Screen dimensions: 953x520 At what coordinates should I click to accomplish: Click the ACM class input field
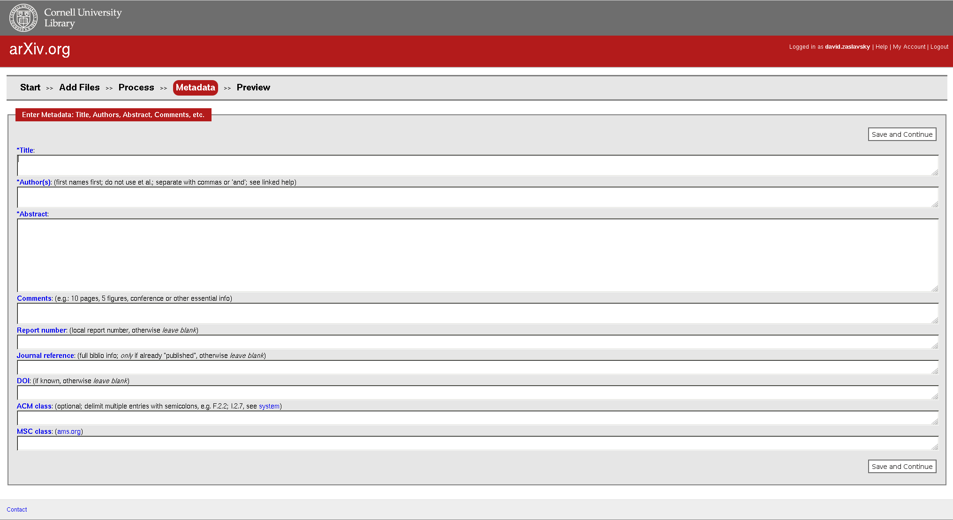point(477,418)
